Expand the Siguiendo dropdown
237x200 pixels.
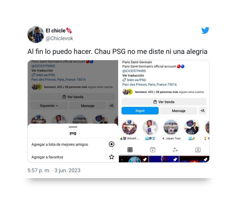pyautogui.click(x=49, y=106)
